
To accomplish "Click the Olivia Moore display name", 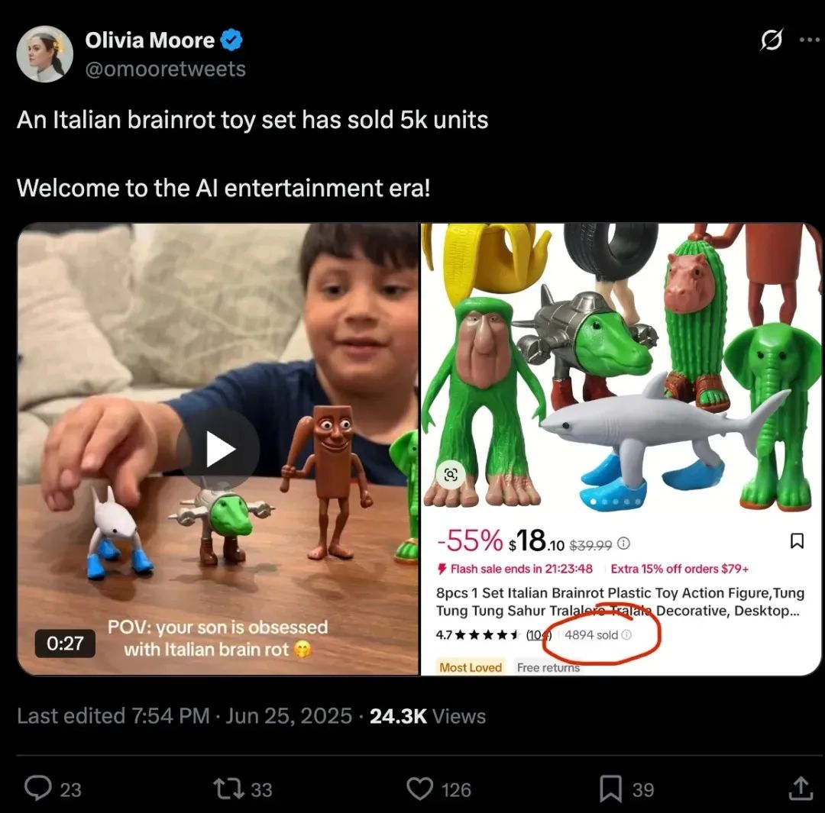I will point(150,39).
